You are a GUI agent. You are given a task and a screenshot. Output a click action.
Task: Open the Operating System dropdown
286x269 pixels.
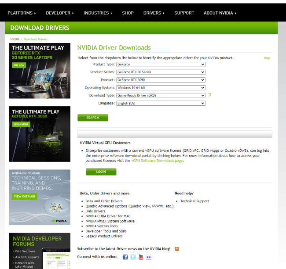point(161,88)
